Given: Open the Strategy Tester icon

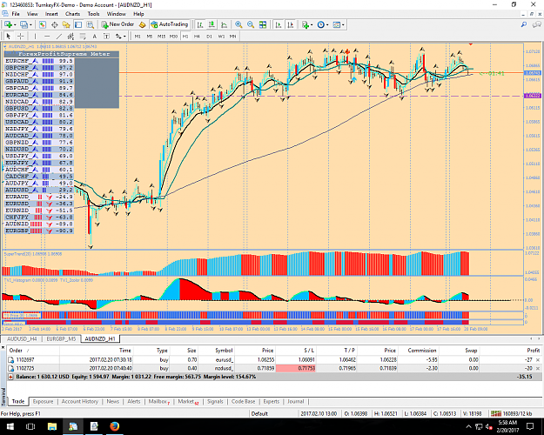Looking at the screenshot, I should [x=91, y=24].
